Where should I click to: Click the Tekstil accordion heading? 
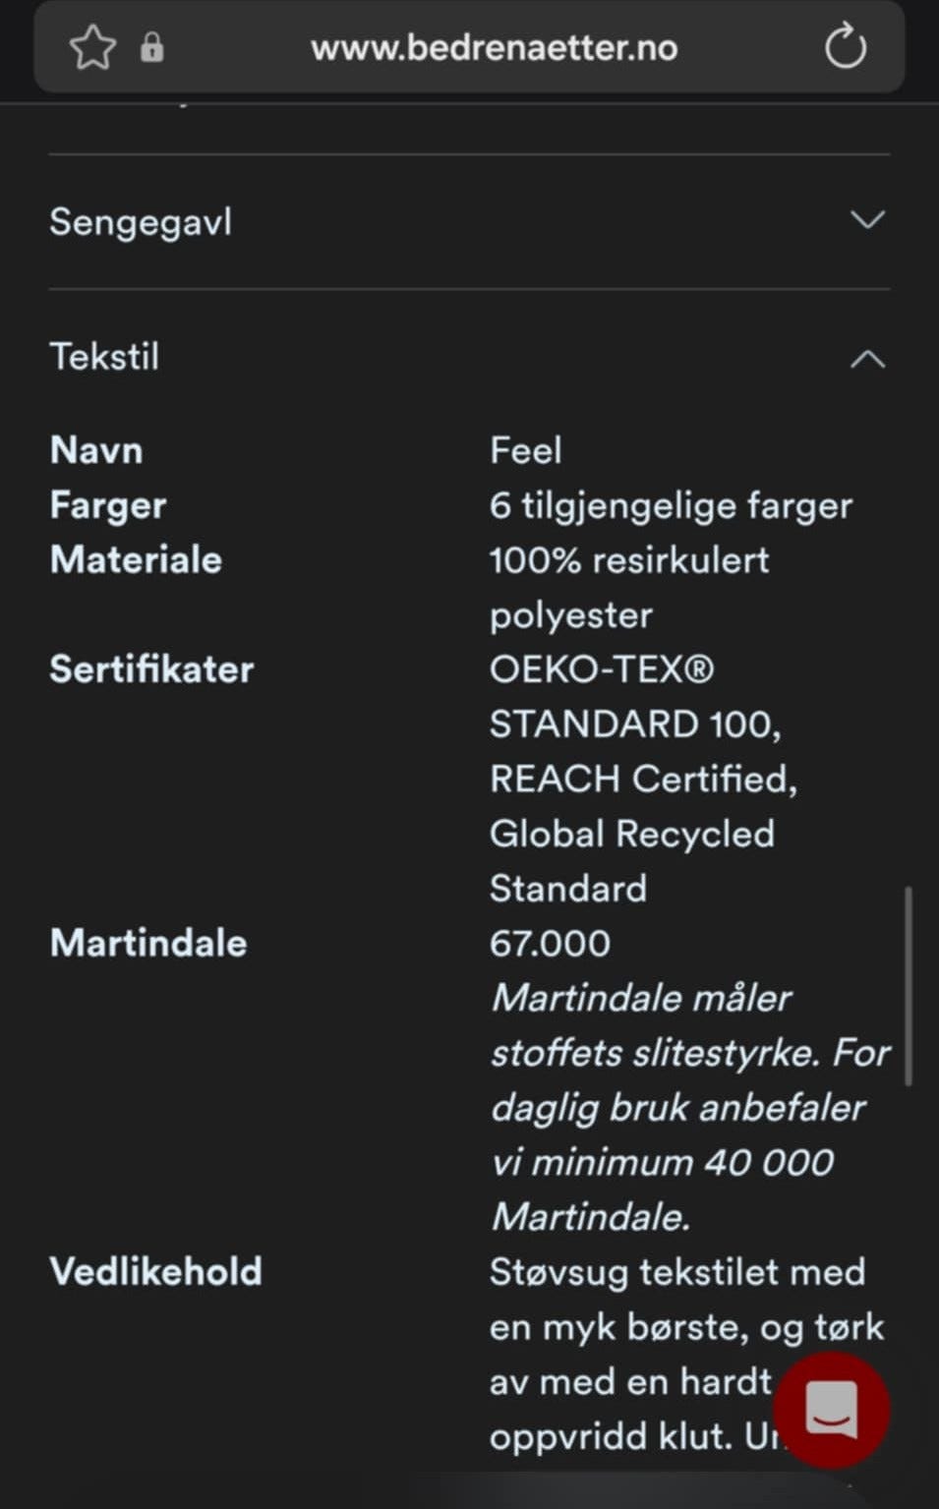point(104,357)
